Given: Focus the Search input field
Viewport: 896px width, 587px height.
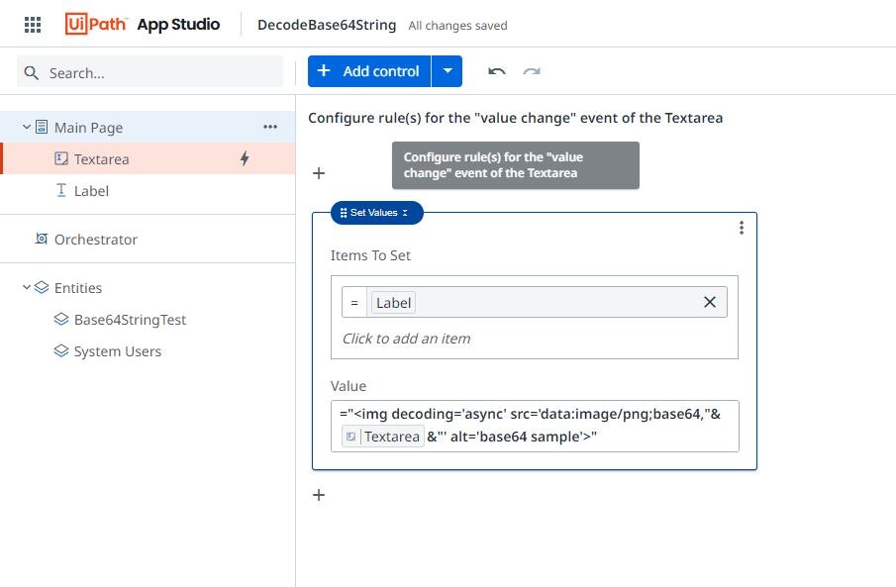Looking at the screenshot, I should coord(158,72).
